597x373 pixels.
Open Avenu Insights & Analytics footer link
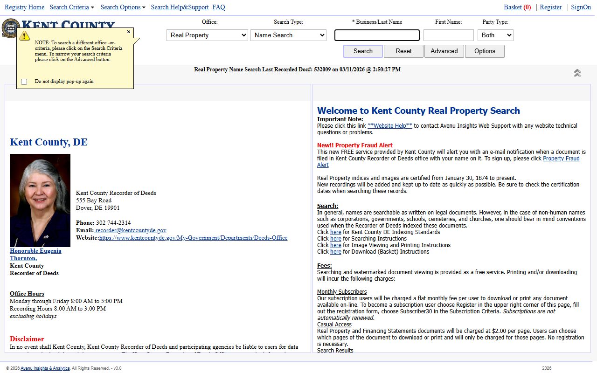[45, 368]
